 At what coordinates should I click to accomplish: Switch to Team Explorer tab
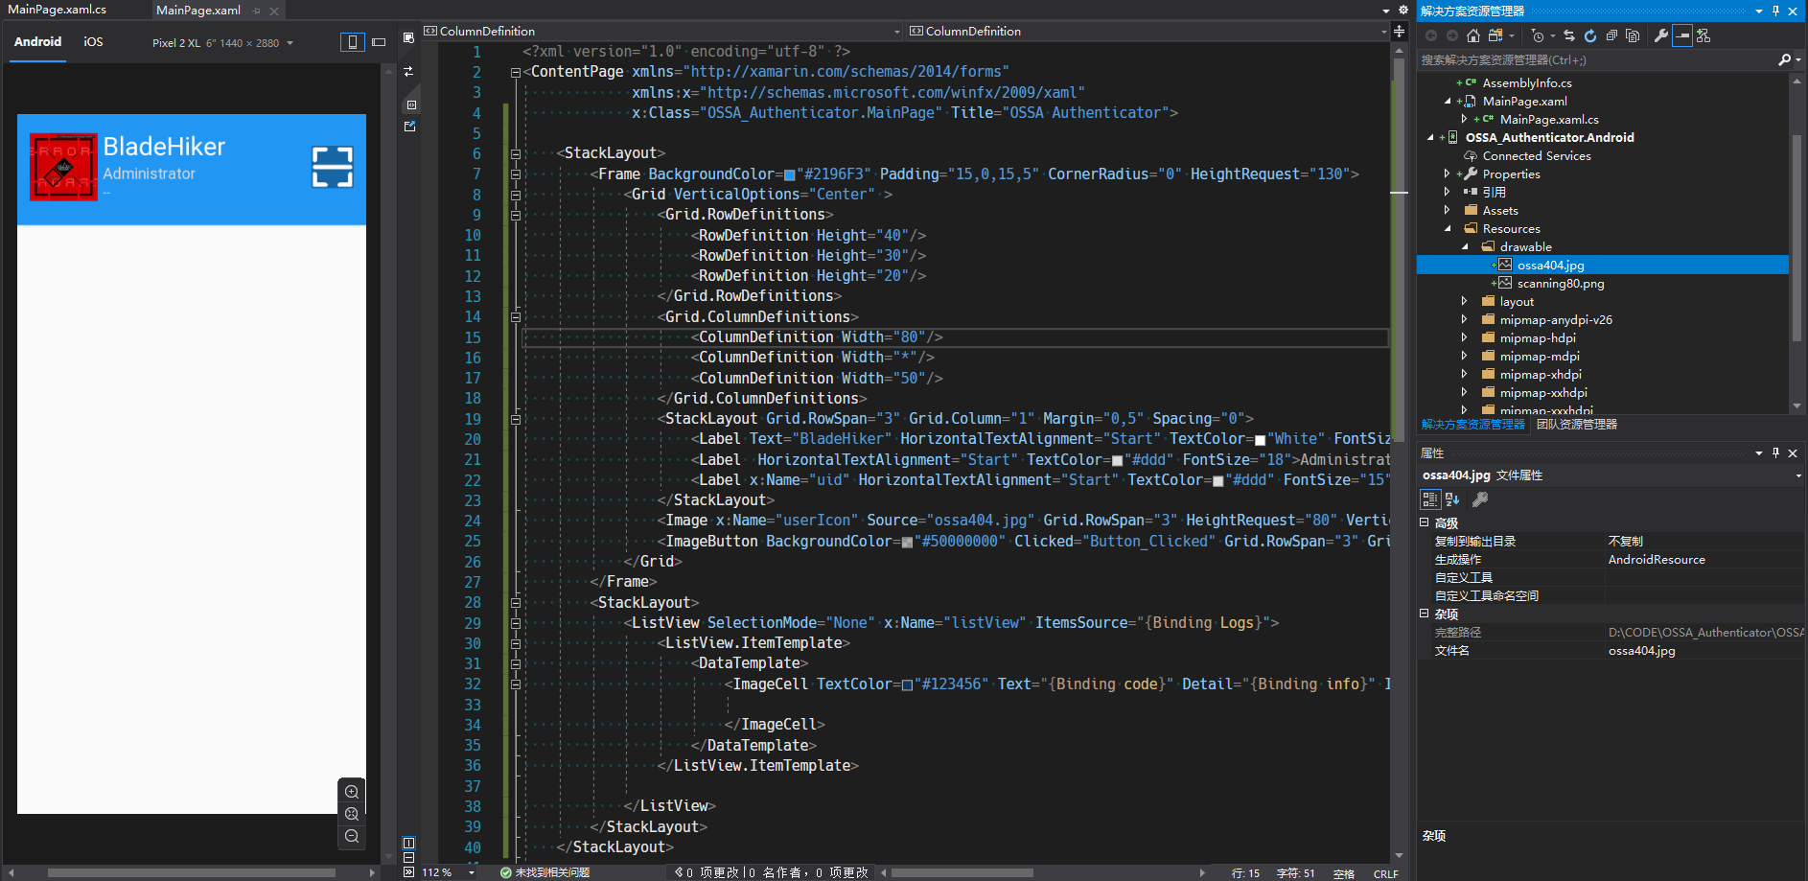[x=1577, y=425]
